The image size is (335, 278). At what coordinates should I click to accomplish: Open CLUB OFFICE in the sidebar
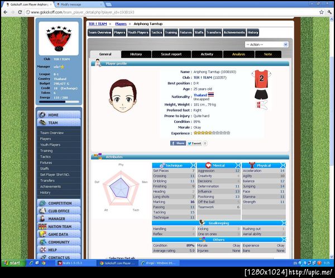(x=59, y=211)
